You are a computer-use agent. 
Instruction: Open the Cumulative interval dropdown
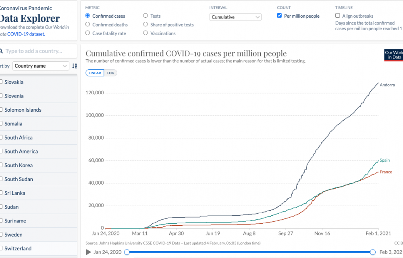coord(236,17)
